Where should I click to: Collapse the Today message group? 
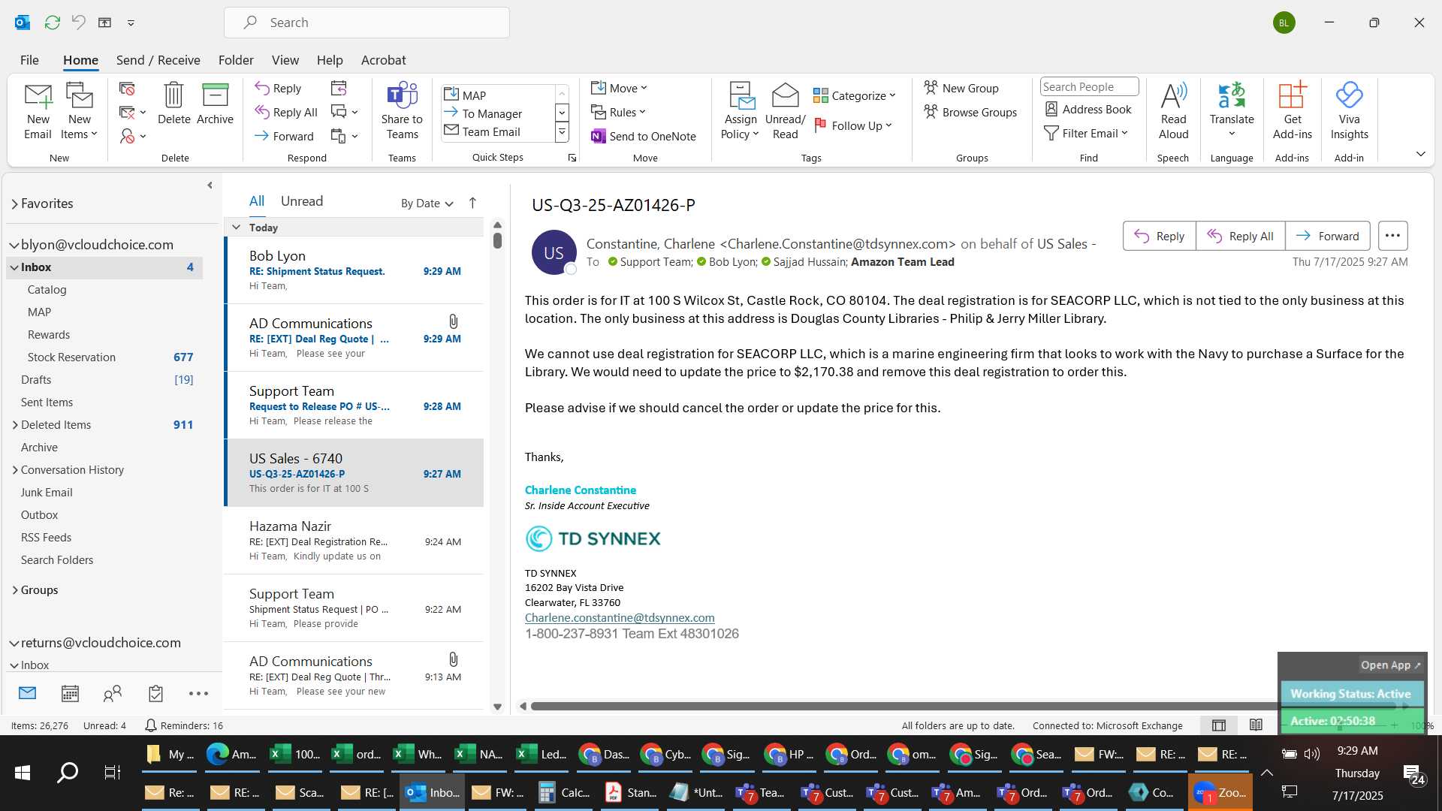pos(236,228)
